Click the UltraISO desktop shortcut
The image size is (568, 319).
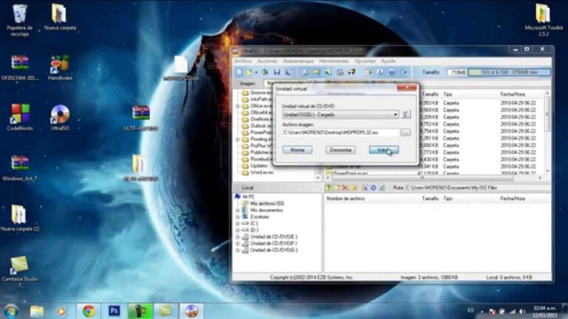pos(60,117)
